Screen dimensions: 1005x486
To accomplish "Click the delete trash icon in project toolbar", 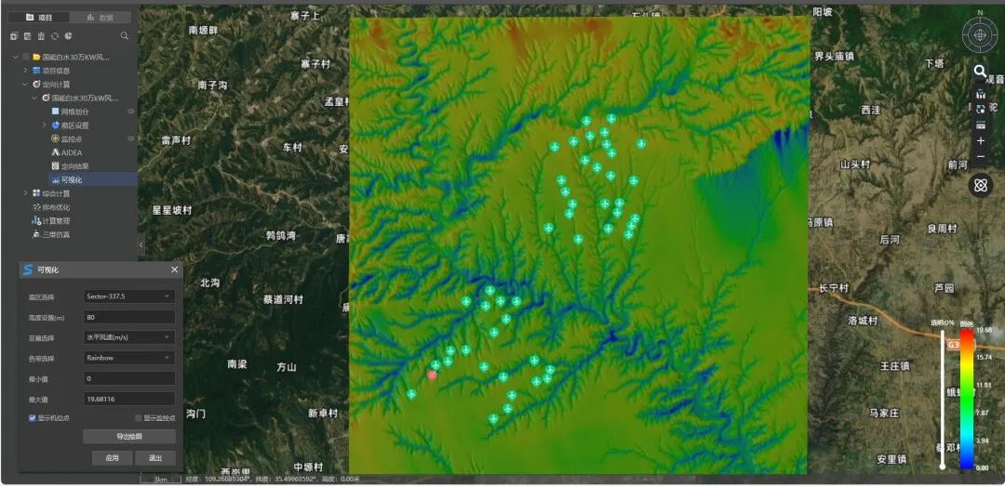I will pos(41,36).
